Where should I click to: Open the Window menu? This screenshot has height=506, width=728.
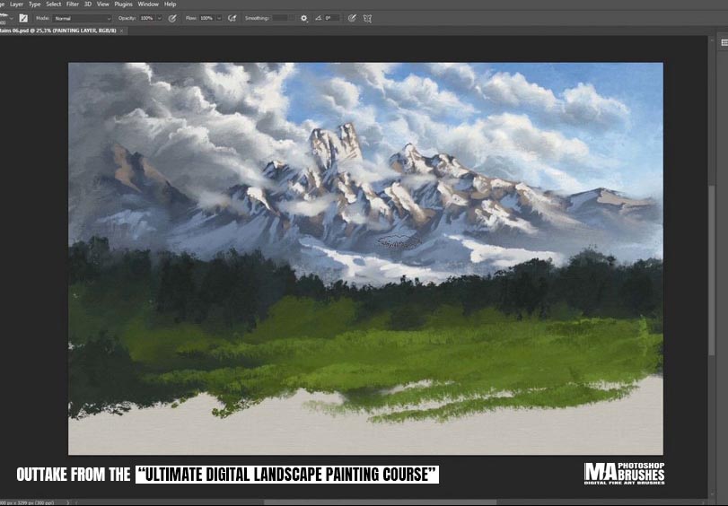point(148,4)
